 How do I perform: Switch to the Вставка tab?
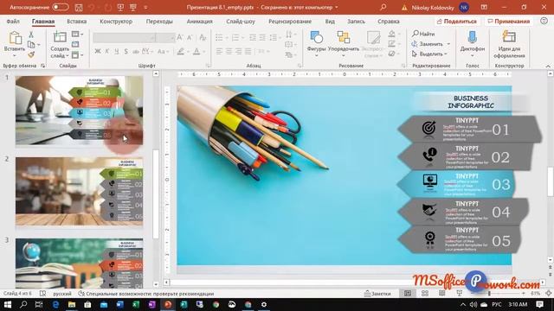[77, 22]
